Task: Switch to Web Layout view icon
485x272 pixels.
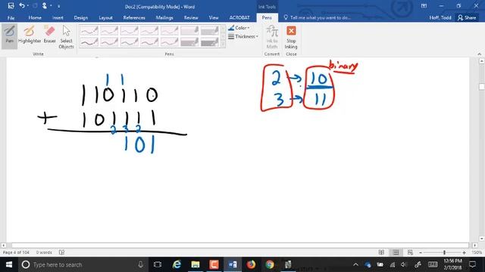Action: [x=410, y=252]
